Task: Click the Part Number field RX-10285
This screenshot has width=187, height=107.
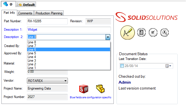Action: [x=47, y=21]
